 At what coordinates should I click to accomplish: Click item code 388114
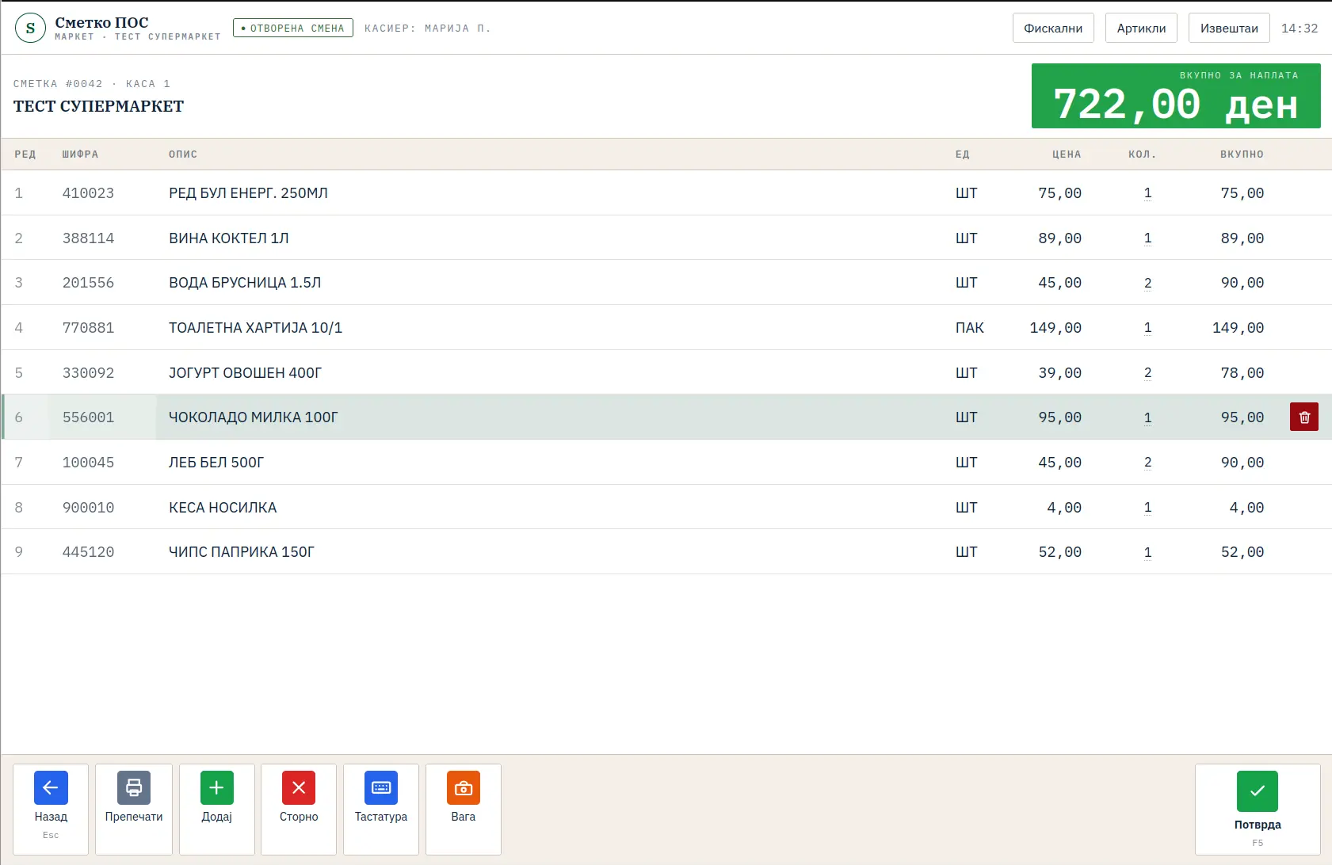[88, 238]
